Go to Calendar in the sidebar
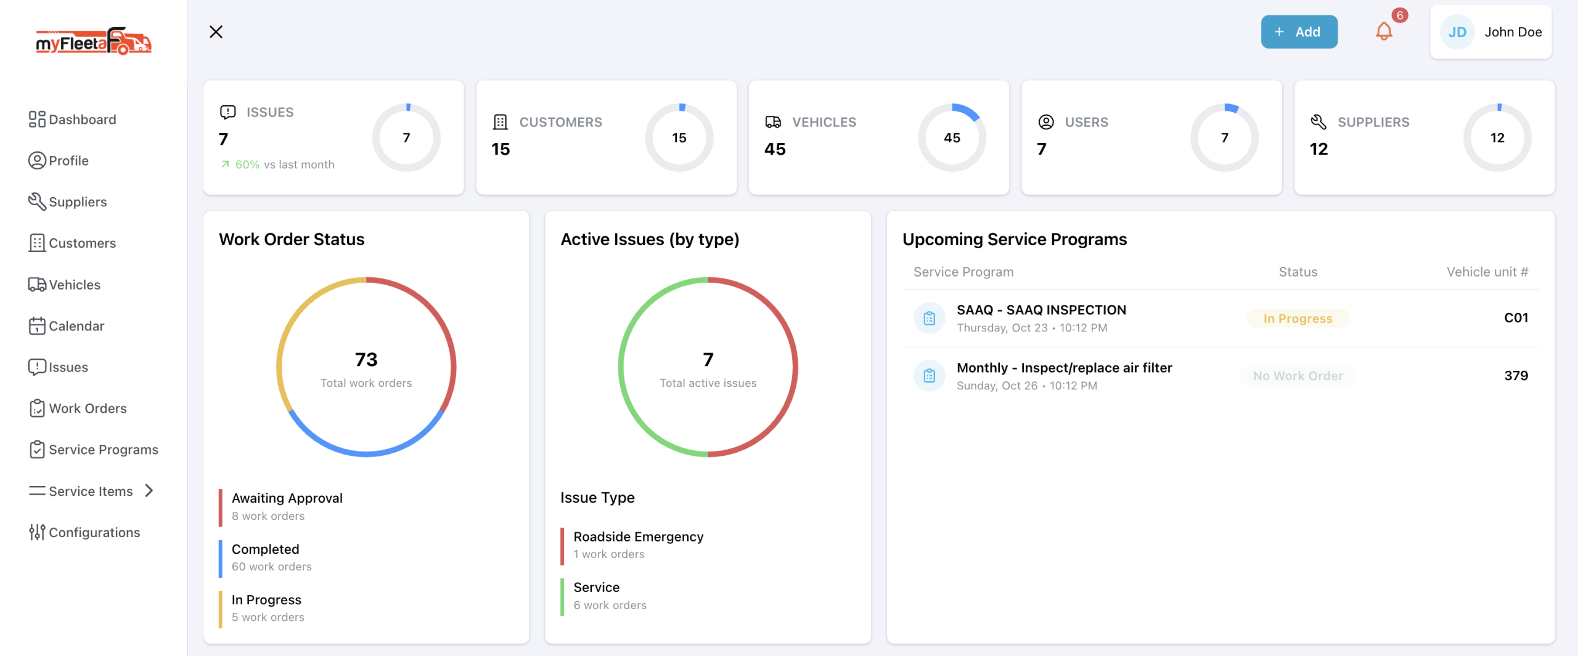1578x656 pixels. pos(76,326)
